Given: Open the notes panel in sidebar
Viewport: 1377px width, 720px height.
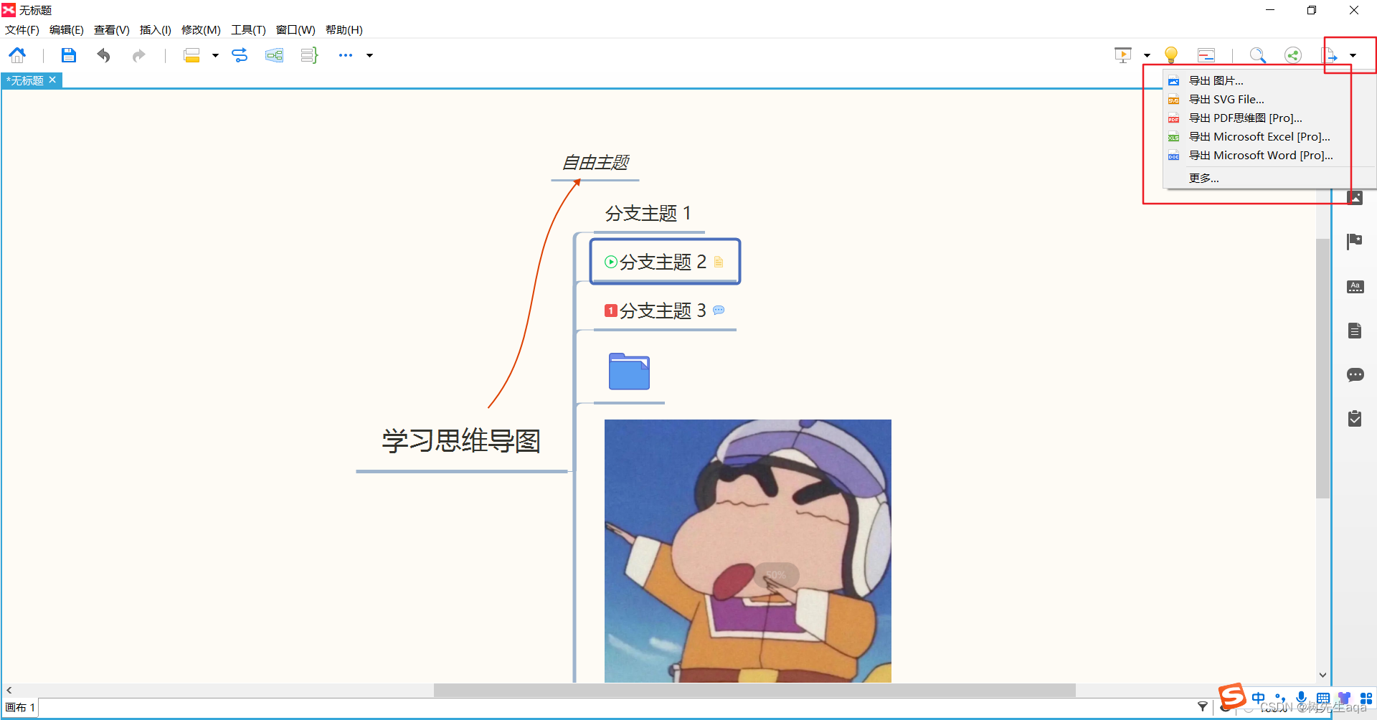Looking at the screenshot, I should pos(1355,331).
